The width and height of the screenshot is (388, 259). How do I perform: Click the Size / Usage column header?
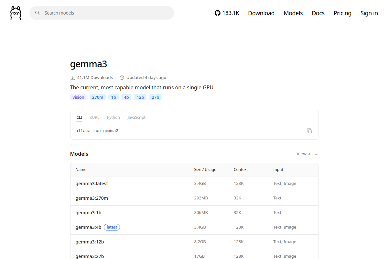[205, 170]
